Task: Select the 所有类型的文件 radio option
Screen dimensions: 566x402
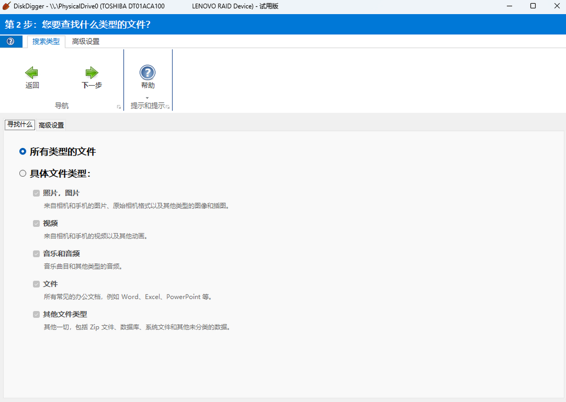Action: (x=23, y=152)
